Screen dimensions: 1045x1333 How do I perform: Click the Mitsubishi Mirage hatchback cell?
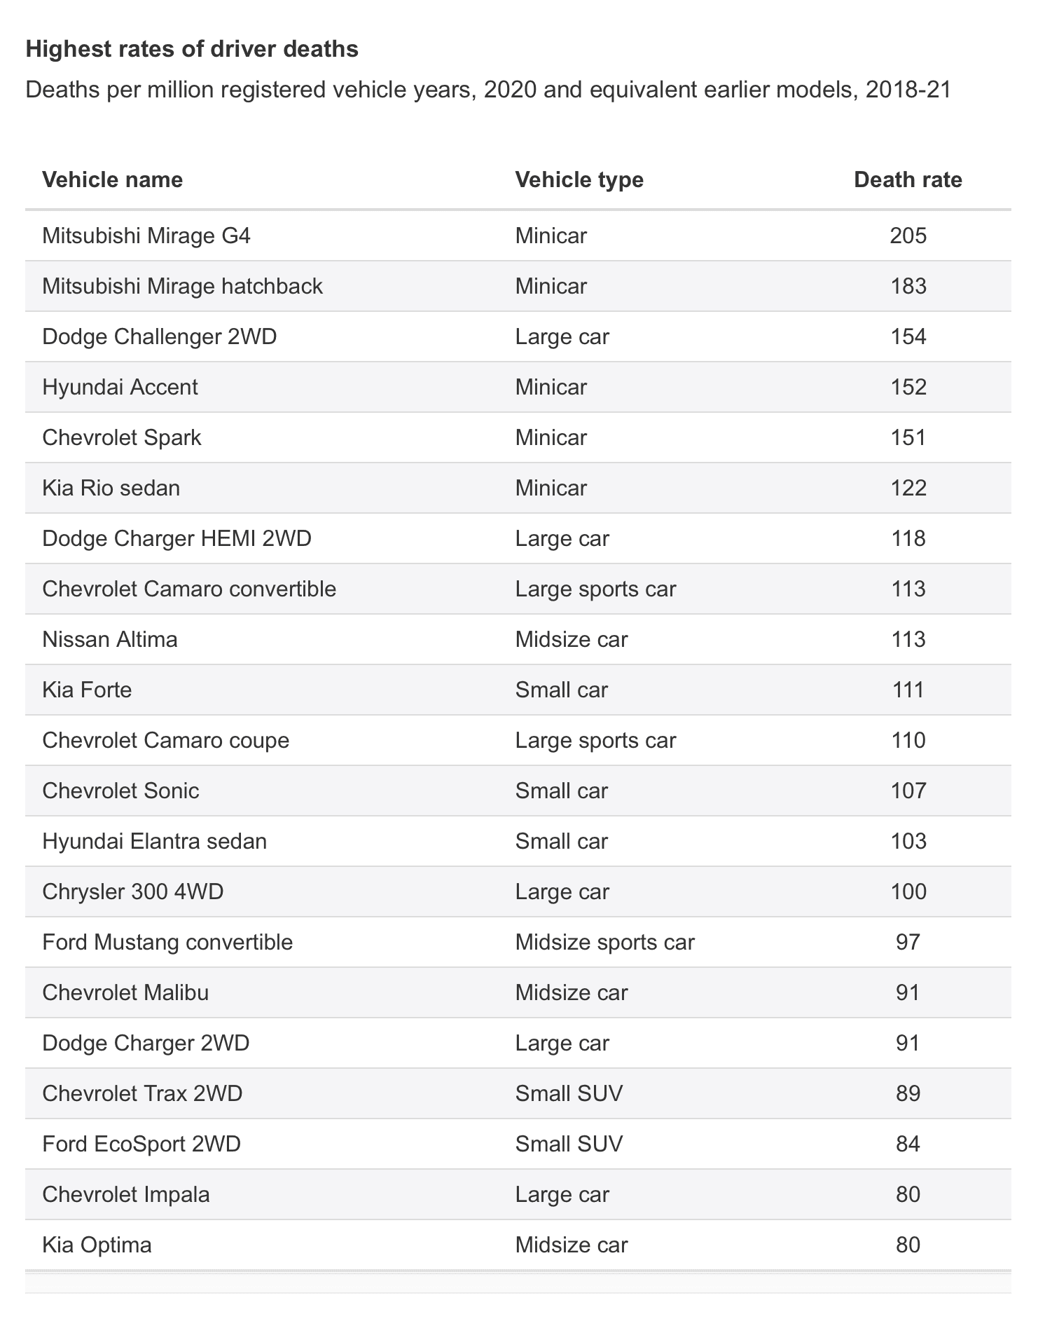pyautogui.click(x=182, y=286)
